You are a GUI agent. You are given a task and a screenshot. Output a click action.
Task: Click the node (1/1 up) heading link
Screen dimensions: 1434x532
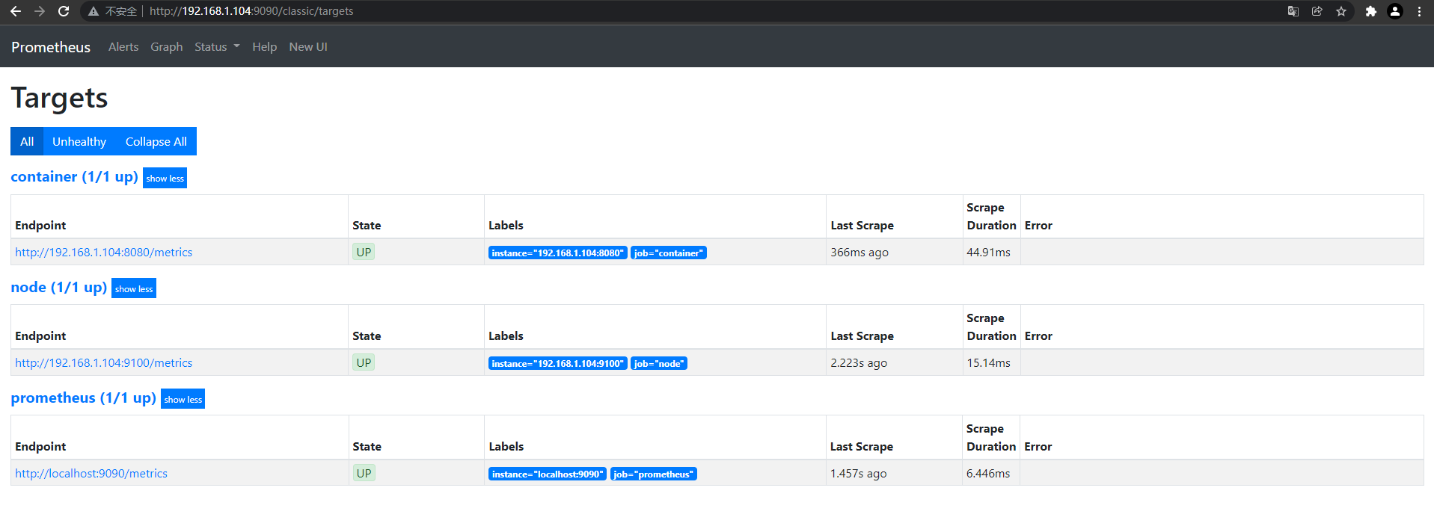tap(59, 288)
